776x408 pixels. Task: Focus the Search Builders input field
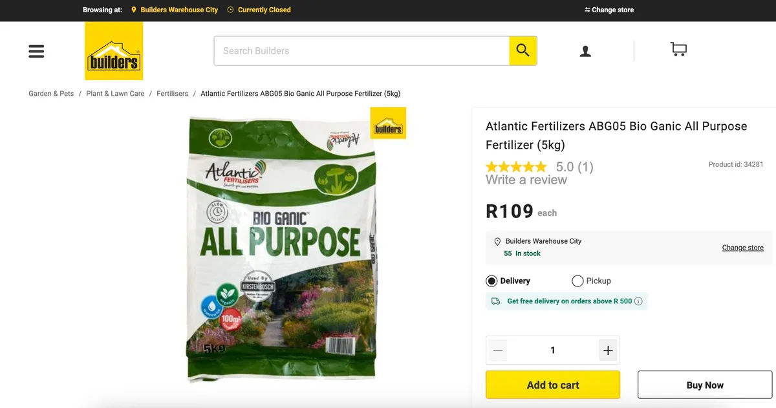point(362,51)
